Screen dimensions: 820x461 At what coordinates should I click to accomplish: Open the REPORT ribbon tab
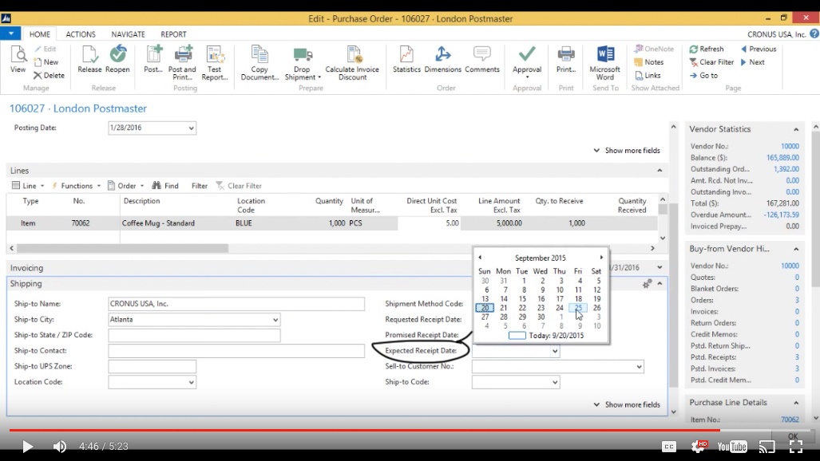tap(173, 34)
